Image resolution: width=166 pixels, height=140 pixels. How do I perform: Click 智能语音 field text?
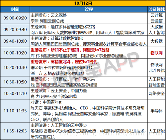157,85
